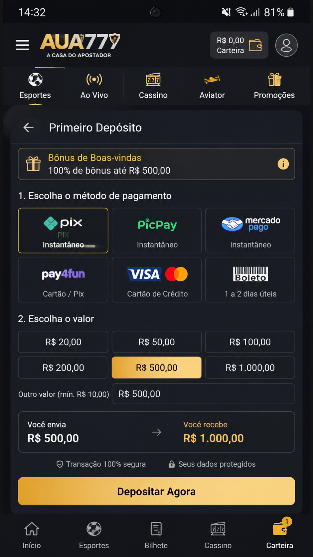Open Aviator plane icon in top nav

coord(212,80)
